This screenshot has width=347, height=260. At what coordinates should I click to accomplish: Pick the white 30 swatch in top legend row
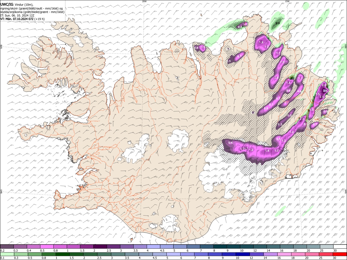click(x=340, y=246)
